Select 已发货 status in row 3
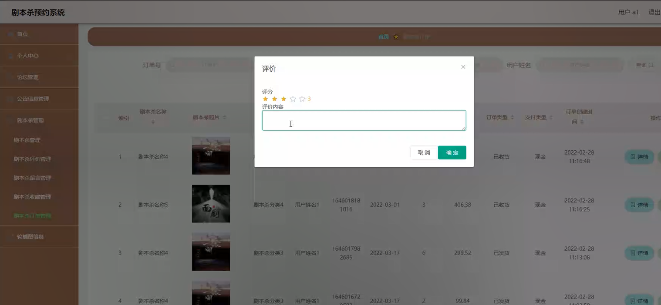 pyautogui.click(x=501, y=253)
